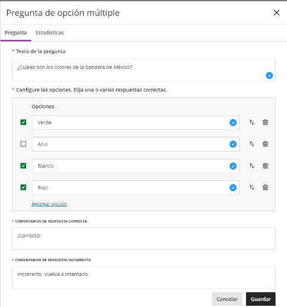Uncheck Verde as correct answer

coord(23,122)
